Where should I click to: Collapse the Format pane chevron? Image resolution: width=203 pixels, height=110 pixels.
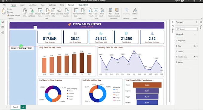pos(196,22)
